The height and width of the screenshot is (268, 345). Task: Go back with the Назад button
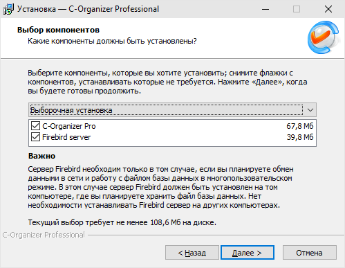coord(192,253)
